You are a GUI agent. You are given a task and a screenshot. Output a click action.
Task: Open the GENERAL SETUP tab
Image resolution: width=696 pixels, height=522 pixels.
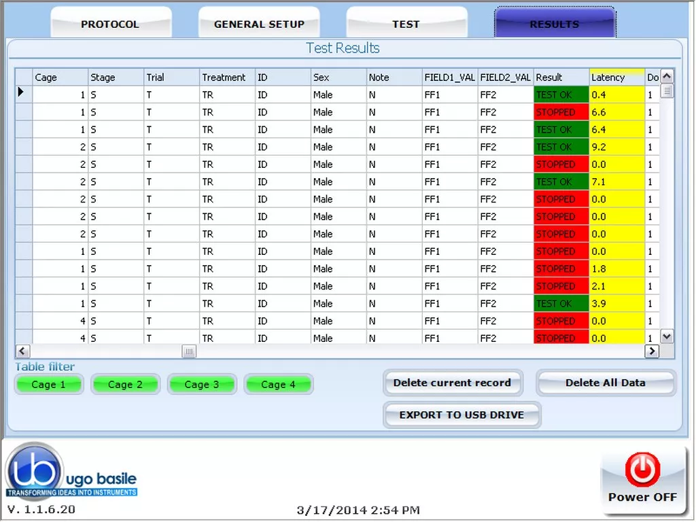pyautogui.click(x=259, y=24)
